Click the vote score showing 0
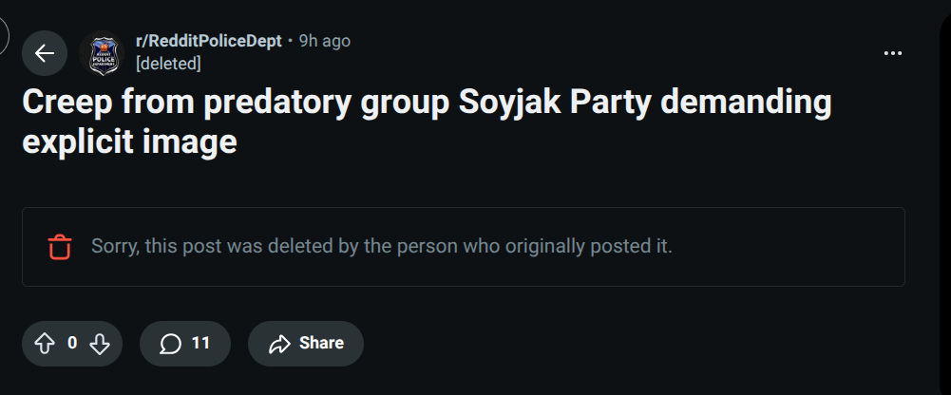 click(72, 343)
